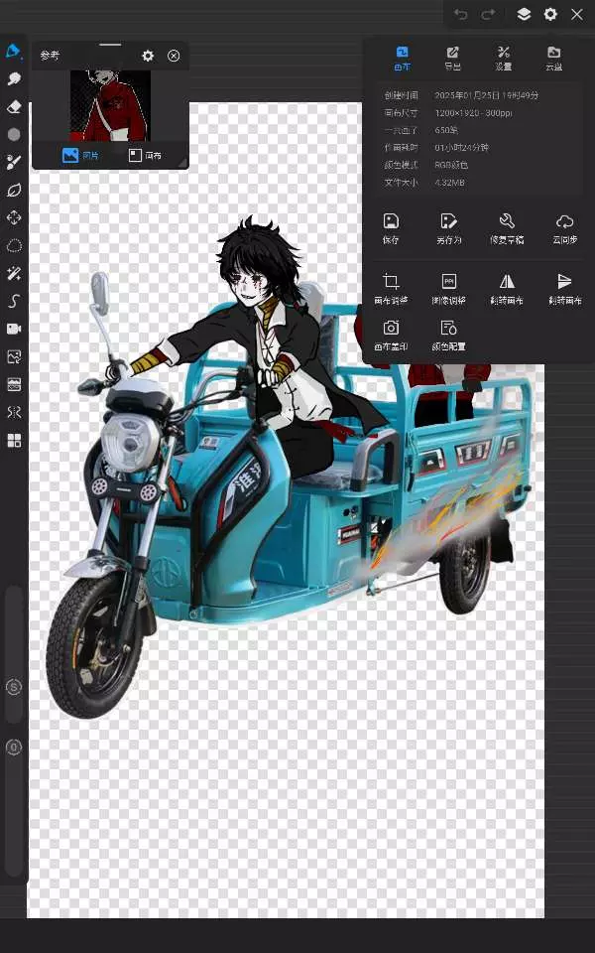This screenshot has height=953, width=595.
Task: Close the editor with top-right X
Action: point(577,15)
